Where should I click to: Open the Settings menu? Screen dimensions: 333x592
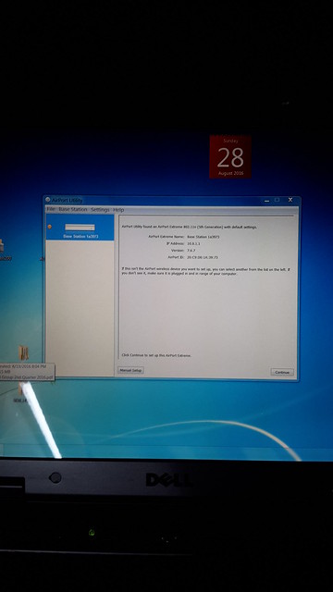click(100, 210)
